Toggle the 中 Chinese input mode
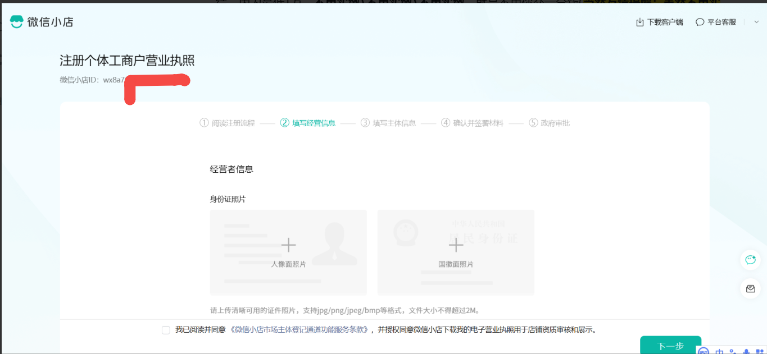Screen dimensions: 767x354 click(720, 352)
